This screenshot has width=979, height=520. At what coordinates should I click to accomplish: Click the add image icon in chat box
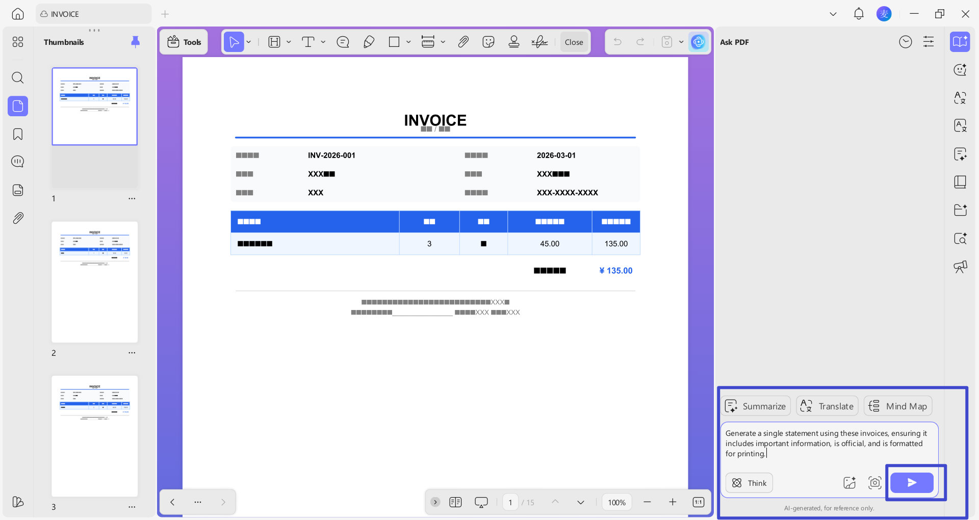click(x=849, y=483)
